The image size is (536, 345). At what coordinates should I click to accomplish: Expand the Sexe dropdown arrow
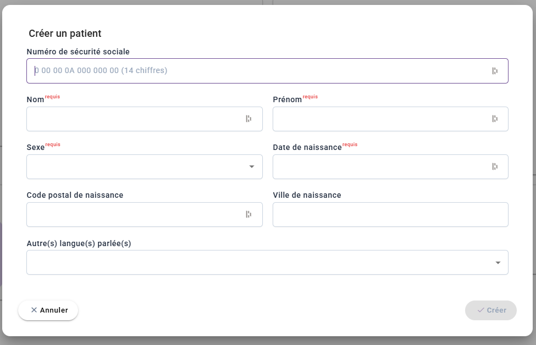[252, 166]
